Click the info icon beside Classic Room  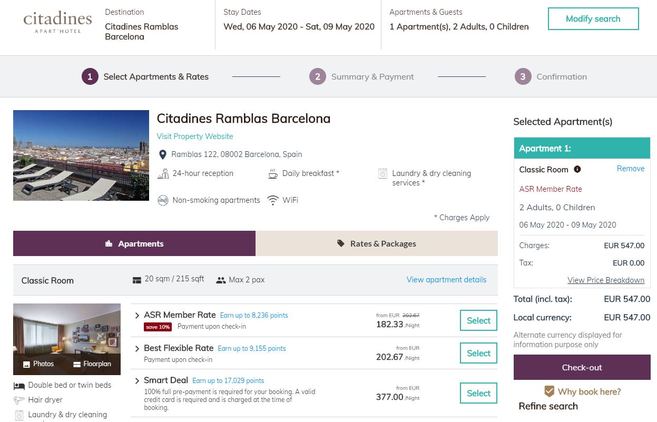click(x=577, y=169)
